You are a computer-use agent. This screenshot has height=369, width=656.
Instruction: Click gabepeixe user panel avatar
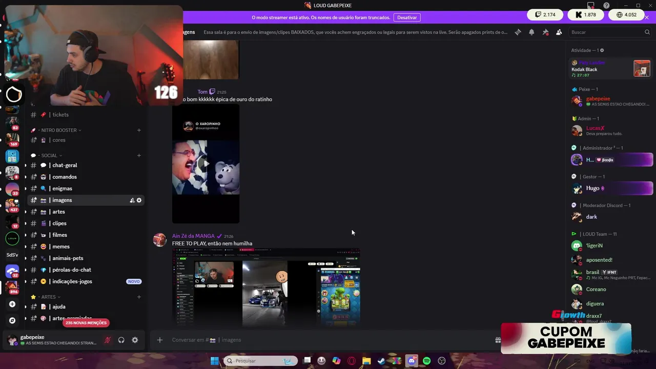click(12, 340)
